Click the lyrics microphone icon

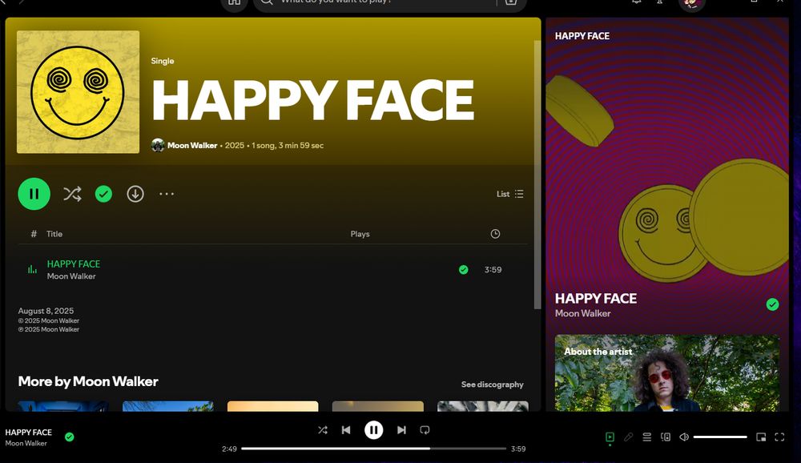[628, 437]
